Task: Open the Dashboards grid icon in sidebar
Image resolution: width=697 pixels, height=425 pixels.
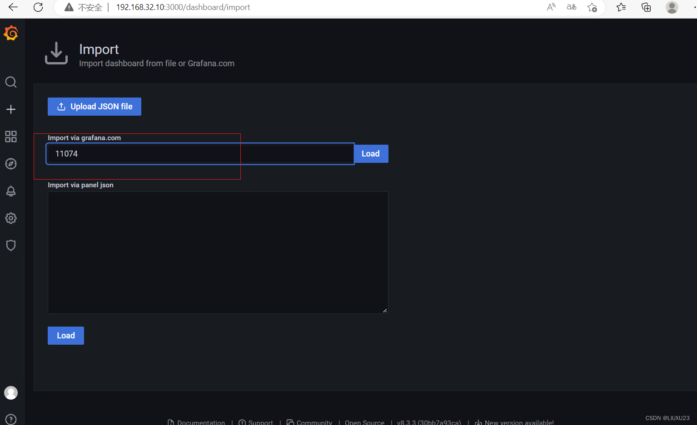Action: click(11, 137)
